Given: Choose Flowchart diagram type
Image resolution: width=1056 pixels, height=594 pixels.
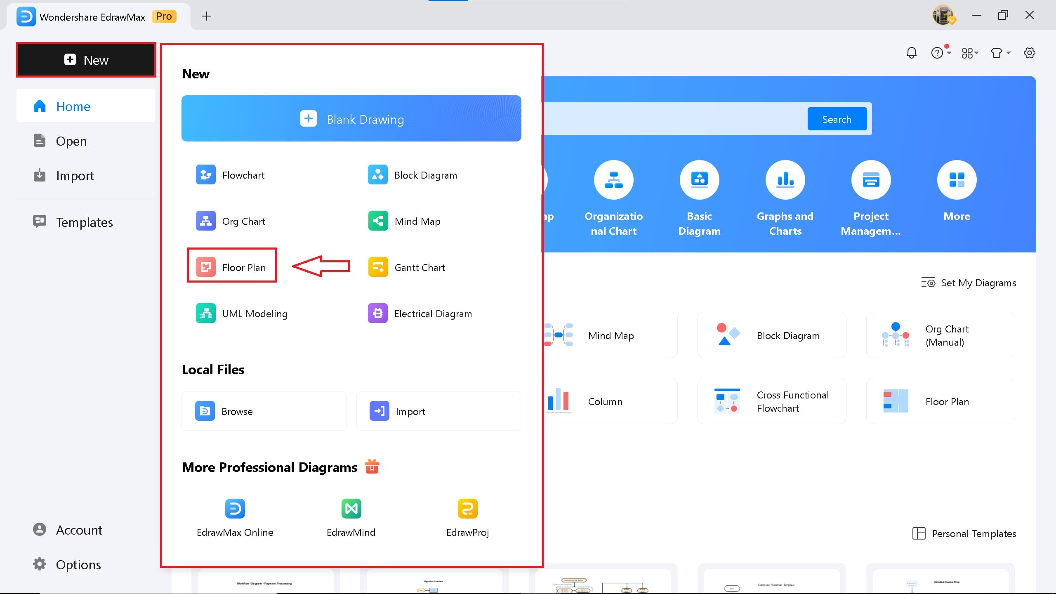Looking at the screenshot, I should [230, 175].
